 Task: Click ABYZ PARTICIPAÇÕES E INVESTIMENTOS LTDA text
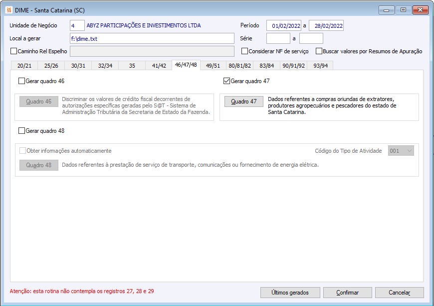pyautogui.click(x=144, y=25)
